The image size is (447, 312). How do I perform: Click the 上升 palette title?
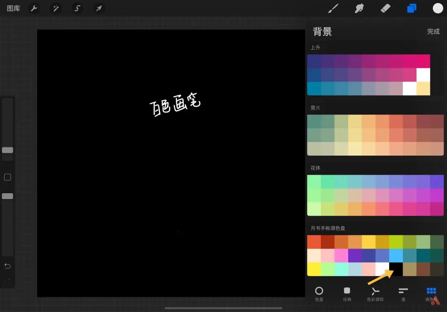tap(315, 48)
